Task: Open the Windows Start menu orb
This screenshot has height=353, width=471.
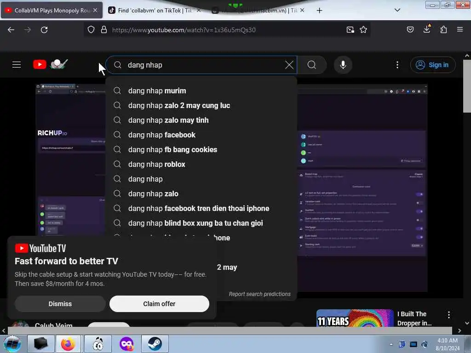Action: 12,344
